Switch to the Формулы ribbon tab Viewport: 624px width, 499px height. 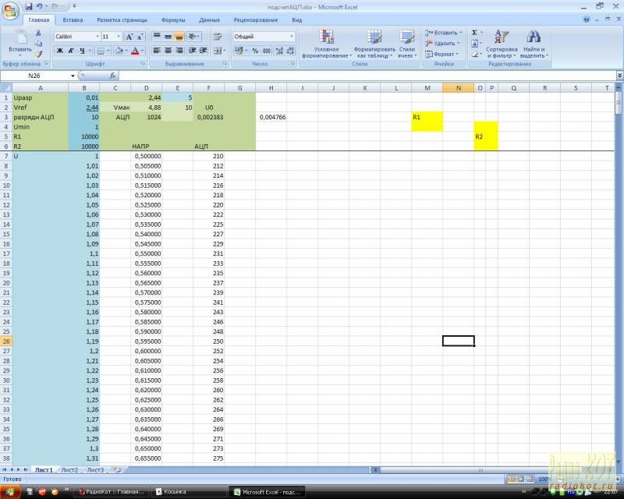(172, 19)
